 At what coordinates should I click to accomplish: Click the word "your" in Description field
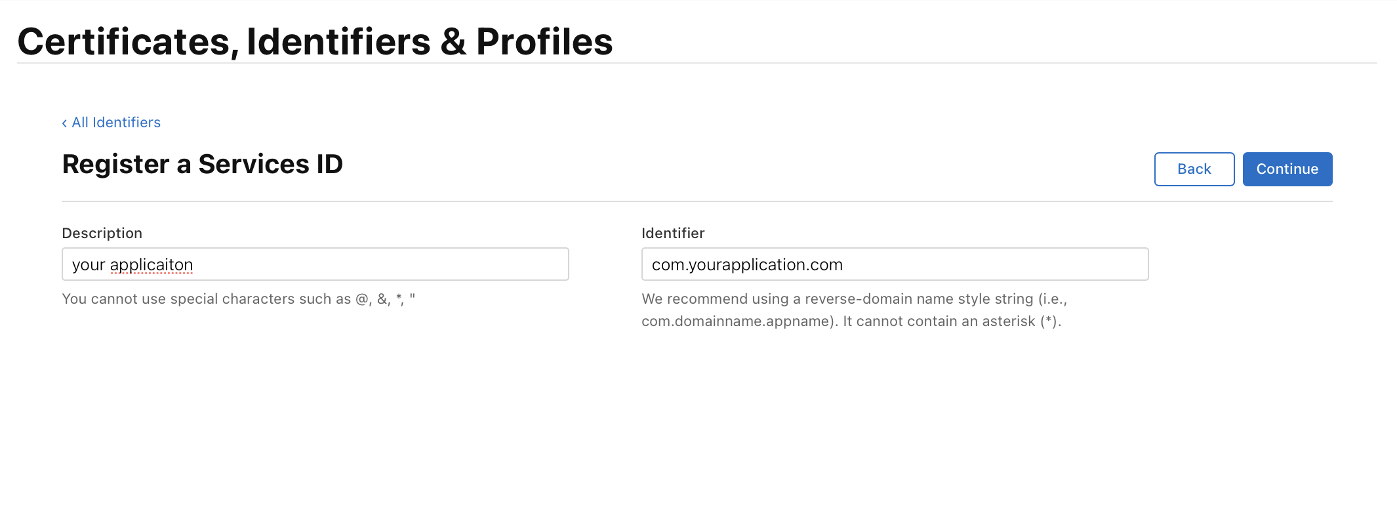tap(89, 265)
